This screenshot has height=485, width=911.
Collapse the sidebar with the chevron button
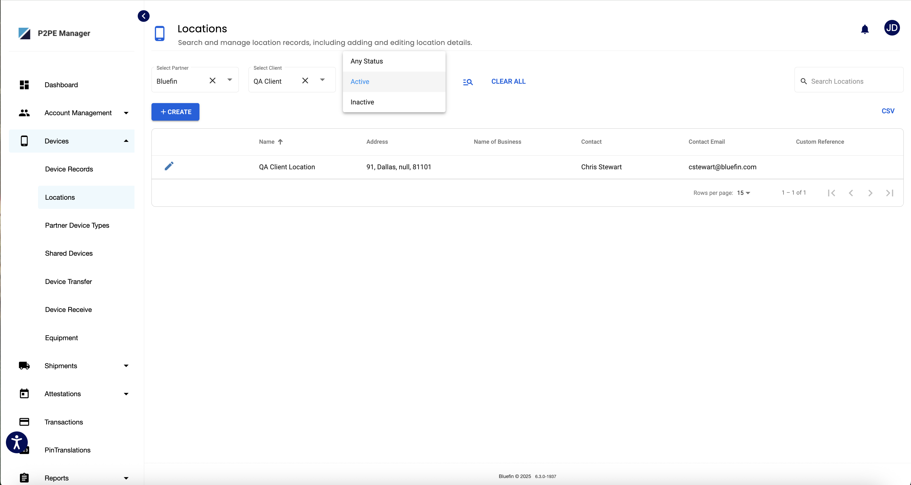pyautogui.click(x=144, y=16)
